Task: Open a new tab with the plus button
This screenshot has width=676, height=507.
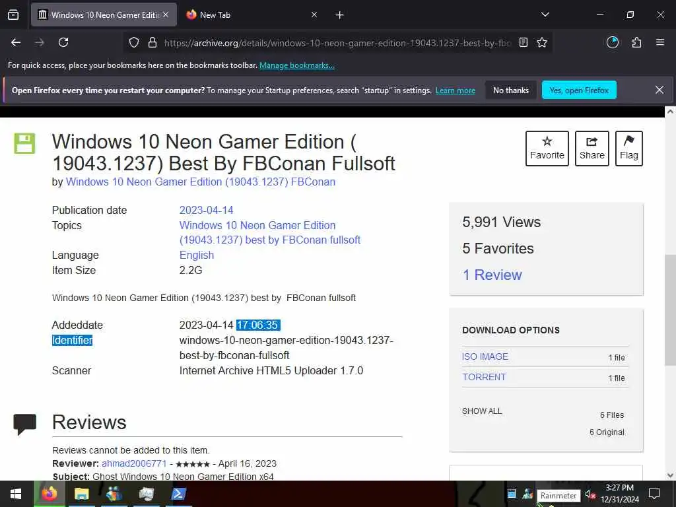Action: 339,15
